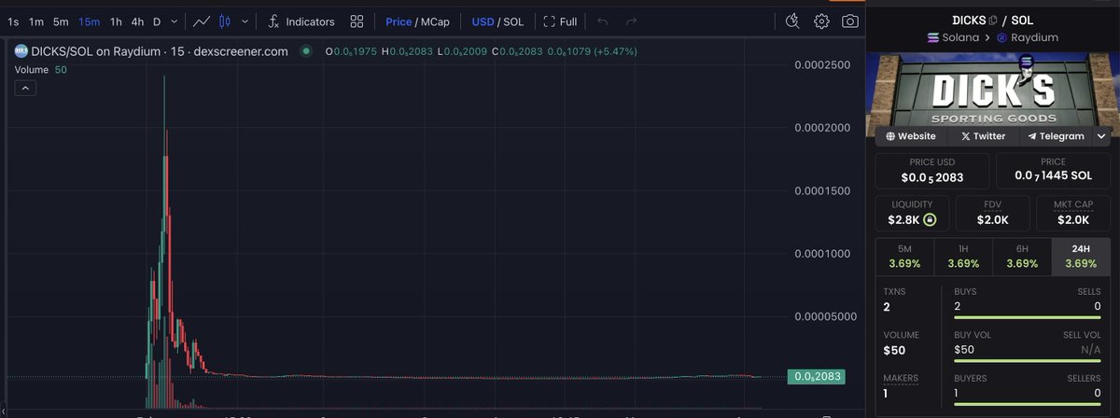Select the 4h timeframe
This screenshot has width=1120, height=418.
[x=137, y=21]
